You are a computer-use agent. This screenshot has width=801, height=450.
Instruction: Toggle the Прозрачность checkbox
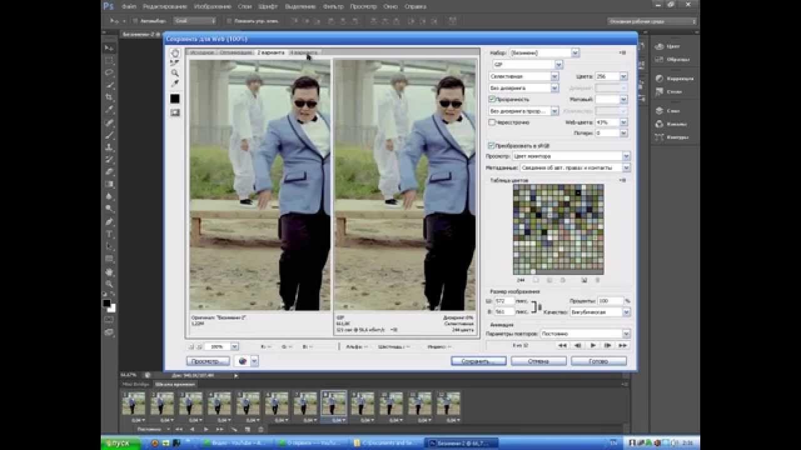point(492,99)
